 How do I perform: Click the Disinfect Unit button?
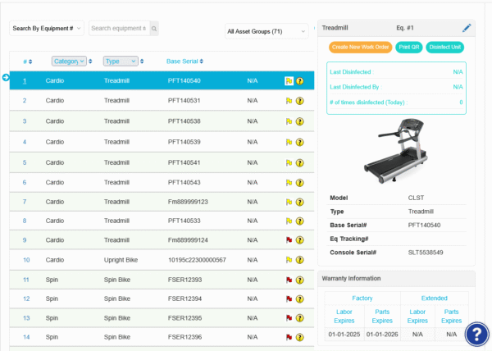pos(445,48)
